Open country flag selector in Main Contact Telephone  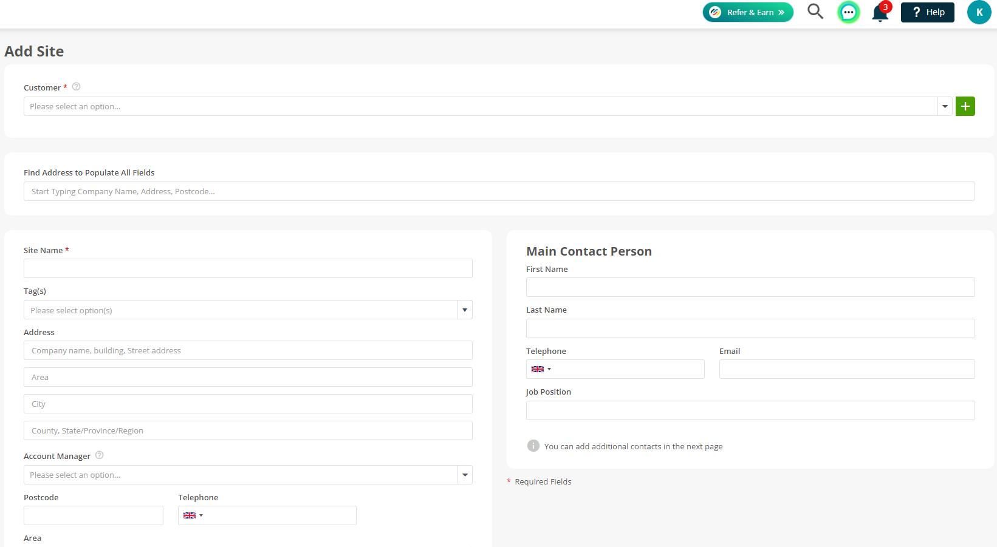click(x=541, y=369)
